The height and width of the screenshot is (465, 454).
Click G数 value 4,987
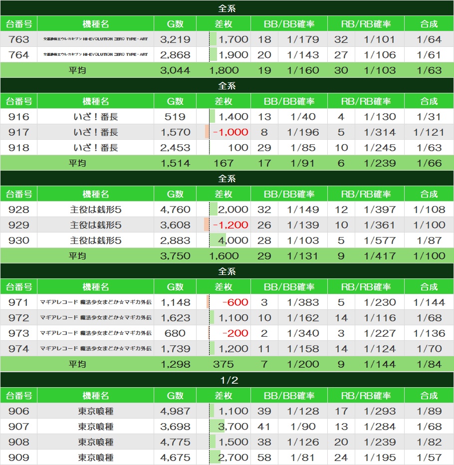pos(175,411)
